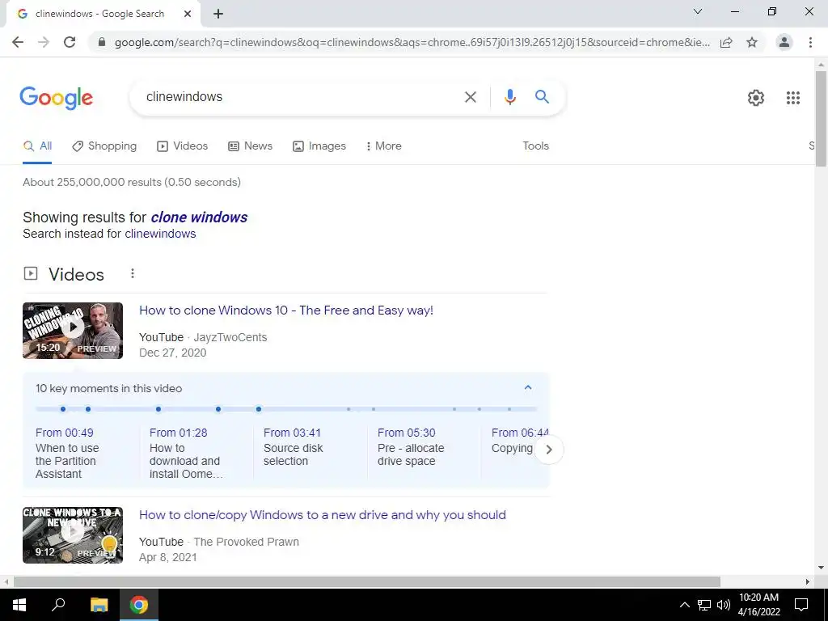Switch to the News tab
Viewport: 828px width, 621px height.
point(251,146)
